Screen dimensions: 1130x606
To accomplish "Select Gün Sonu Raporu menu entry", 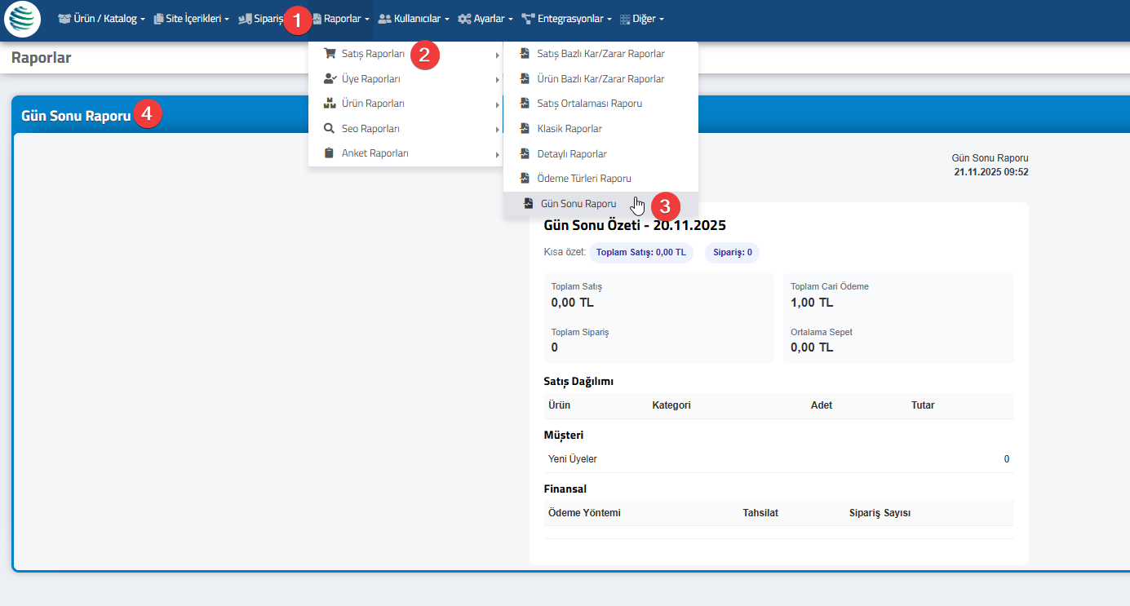I will (x=578, y=204).
